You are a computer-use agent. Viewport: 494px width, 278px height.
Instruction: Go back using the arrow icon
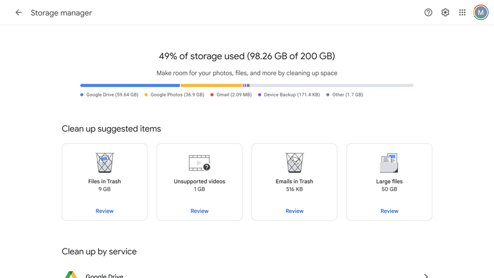pyautogui.click(x=19, y=12)
